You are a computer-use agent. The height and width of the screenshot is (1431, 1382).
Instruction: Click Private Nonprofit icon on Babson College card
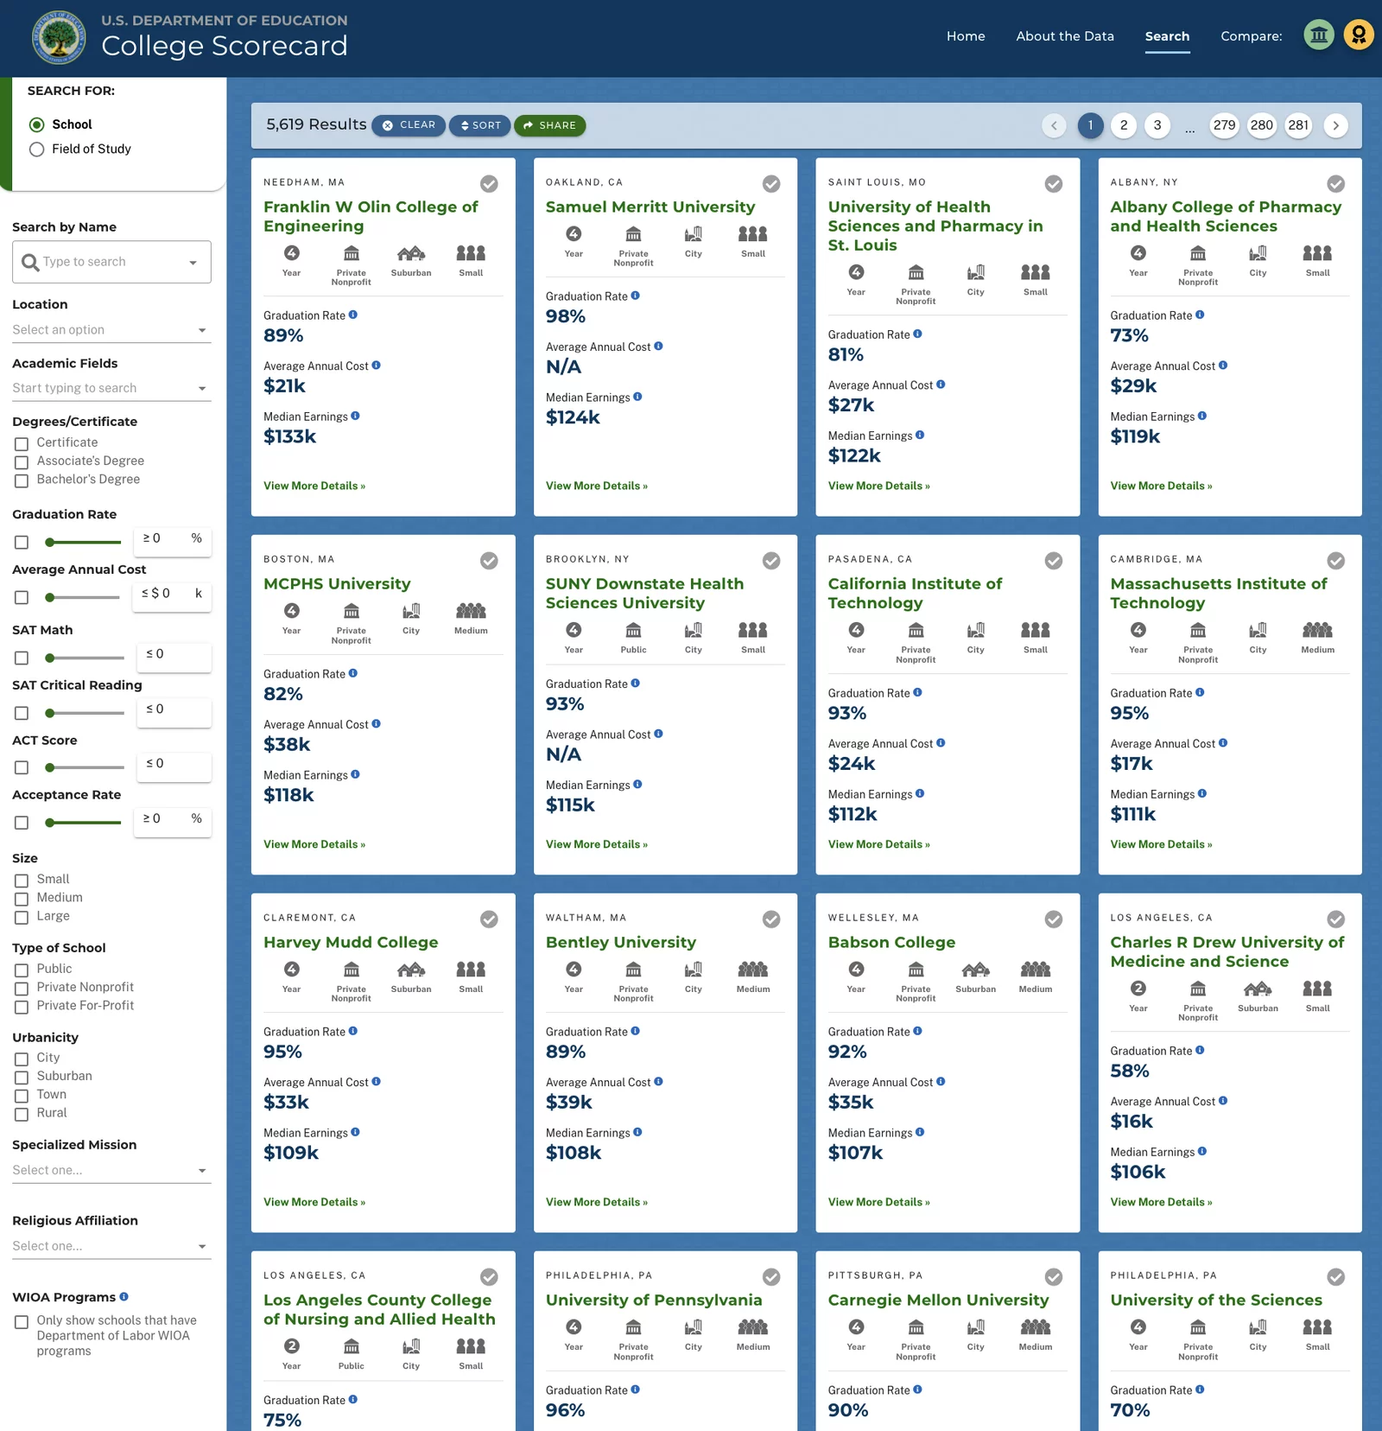[x=916, y=970]
